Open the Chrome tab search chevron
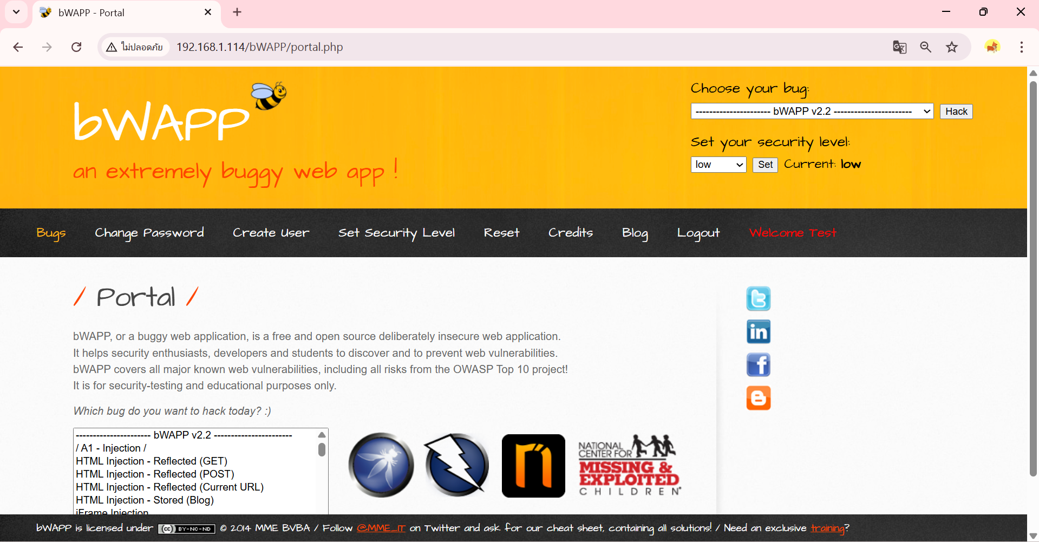The width and height of the screenshot is (1039, 542). 16,12
